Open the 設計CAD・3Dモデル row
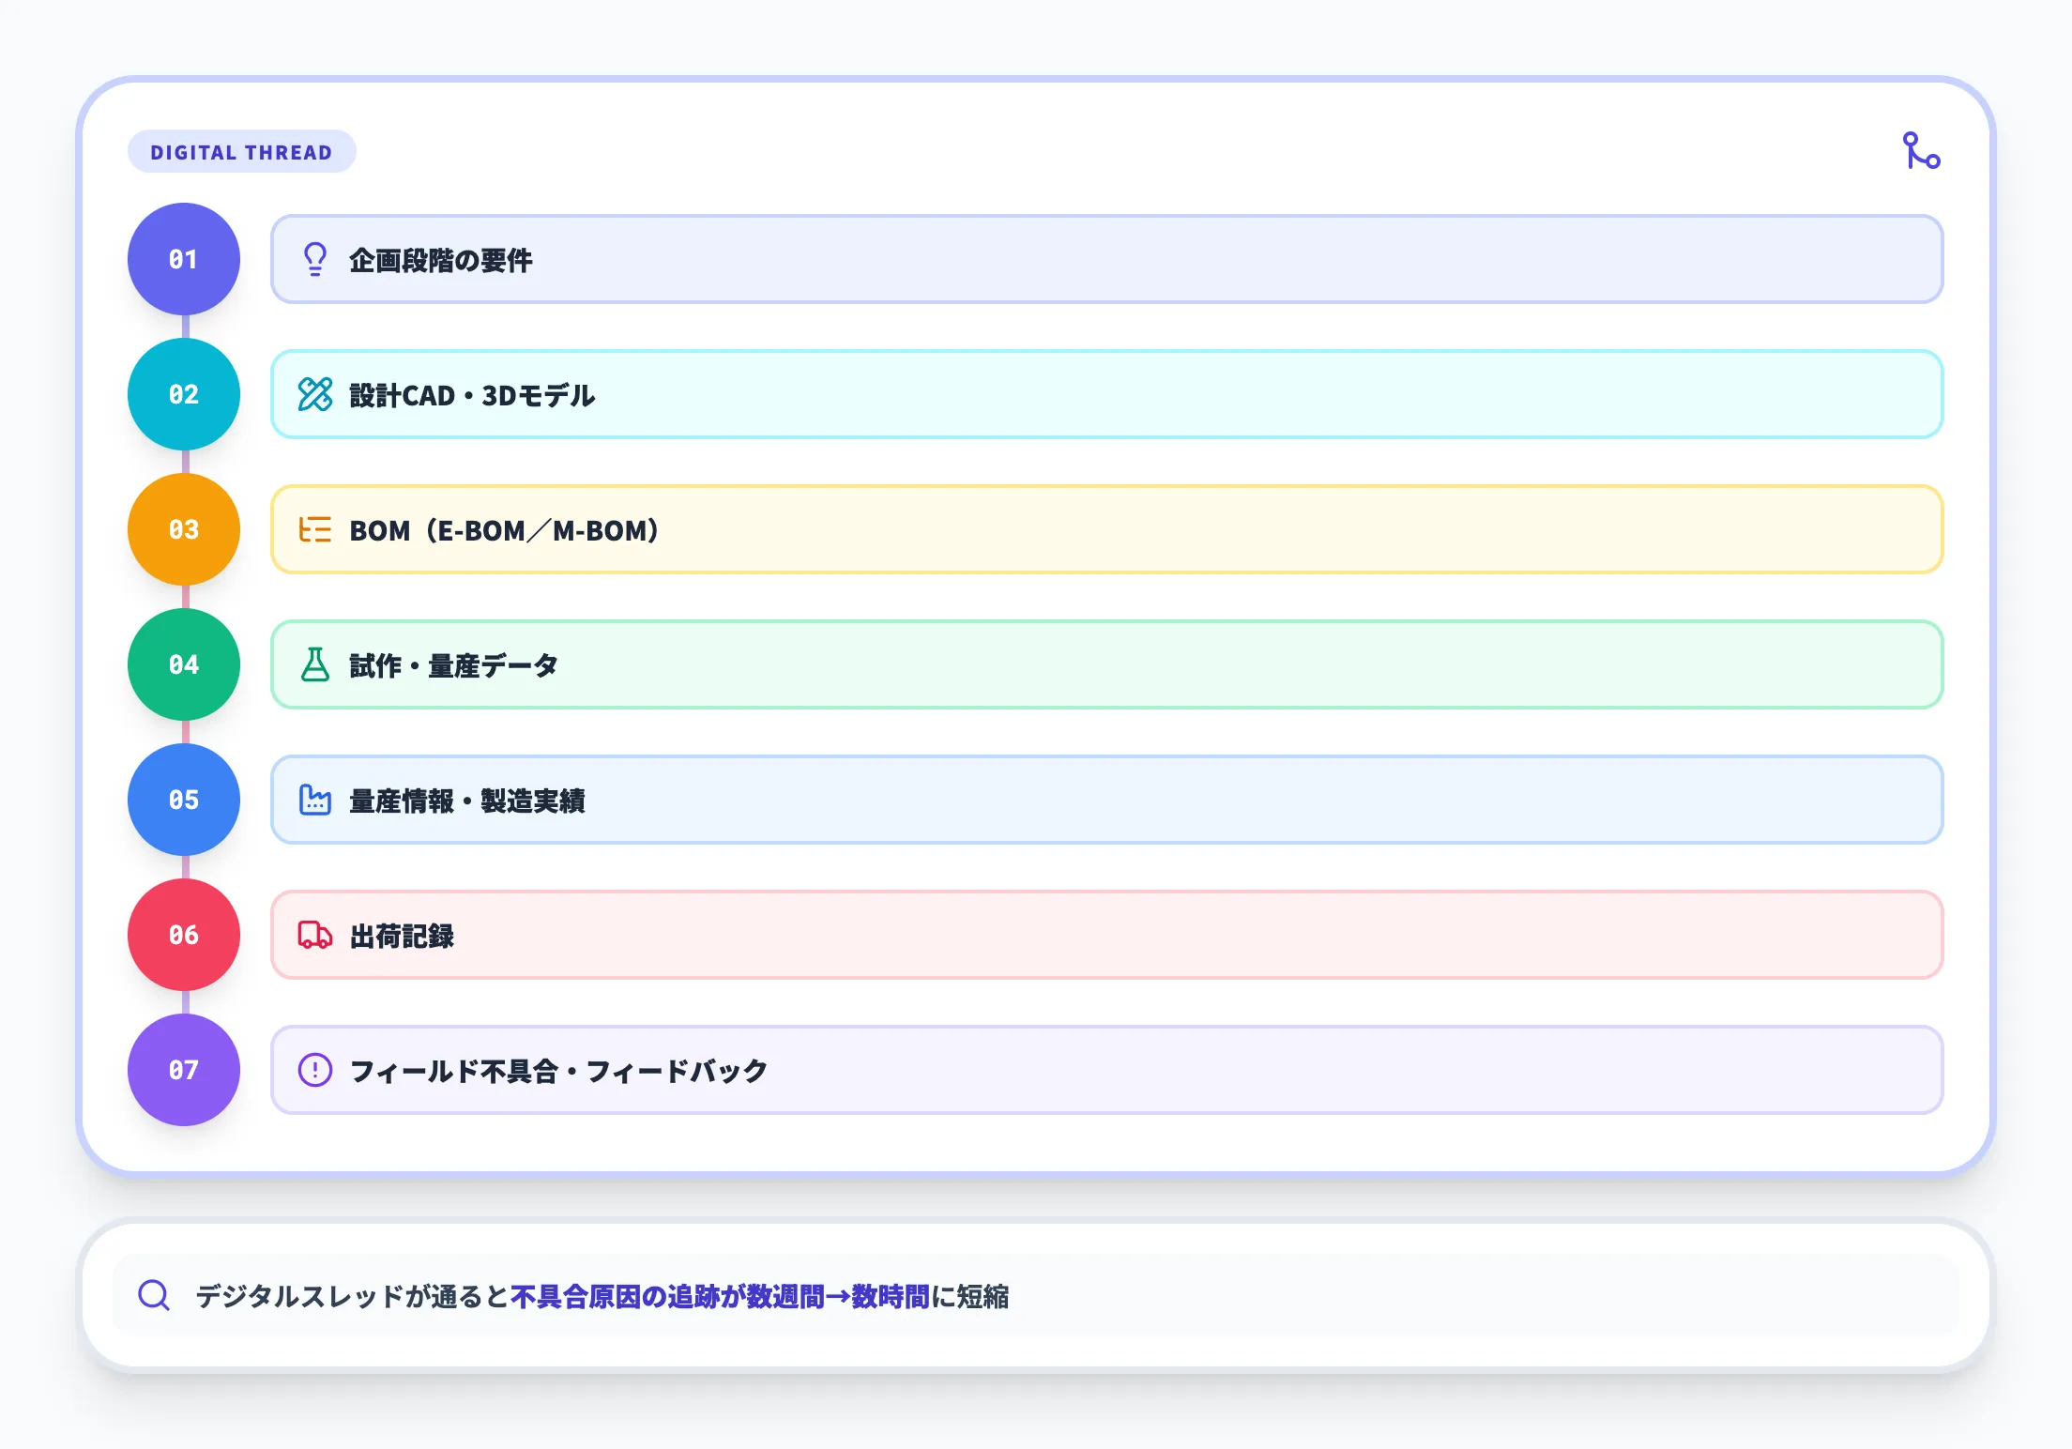This screenshot has height=1449, width=2072. tap(1106, 394)
